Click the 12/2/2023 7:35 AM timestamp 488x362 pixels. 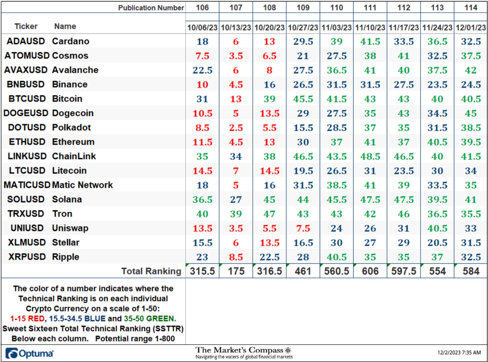coord(459,353)
